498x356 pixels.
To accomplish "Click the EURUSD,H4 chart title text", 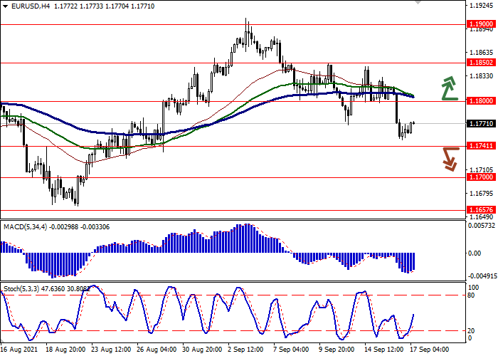I will [x=31, y=6].
